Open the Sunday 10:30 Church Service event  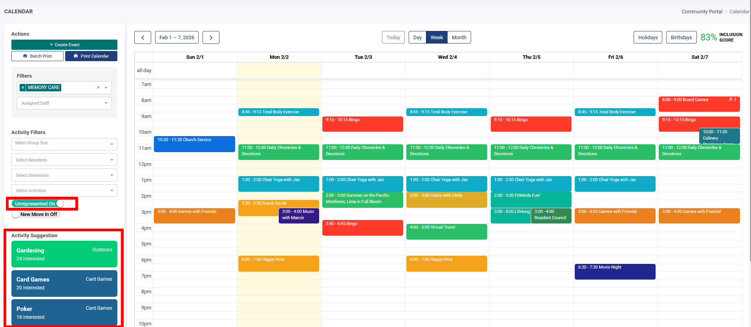click(x=194, y=144)
